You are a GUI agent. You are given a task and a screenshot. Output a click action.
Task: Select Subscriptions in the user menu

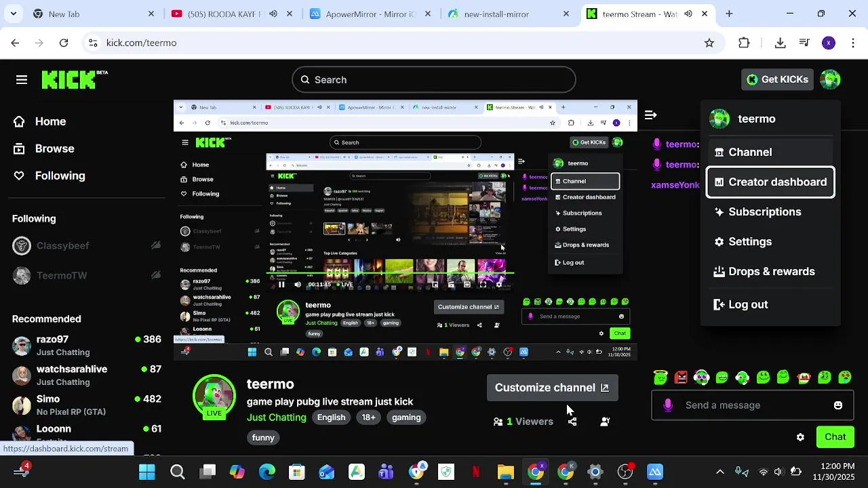(x=770, y=211)
